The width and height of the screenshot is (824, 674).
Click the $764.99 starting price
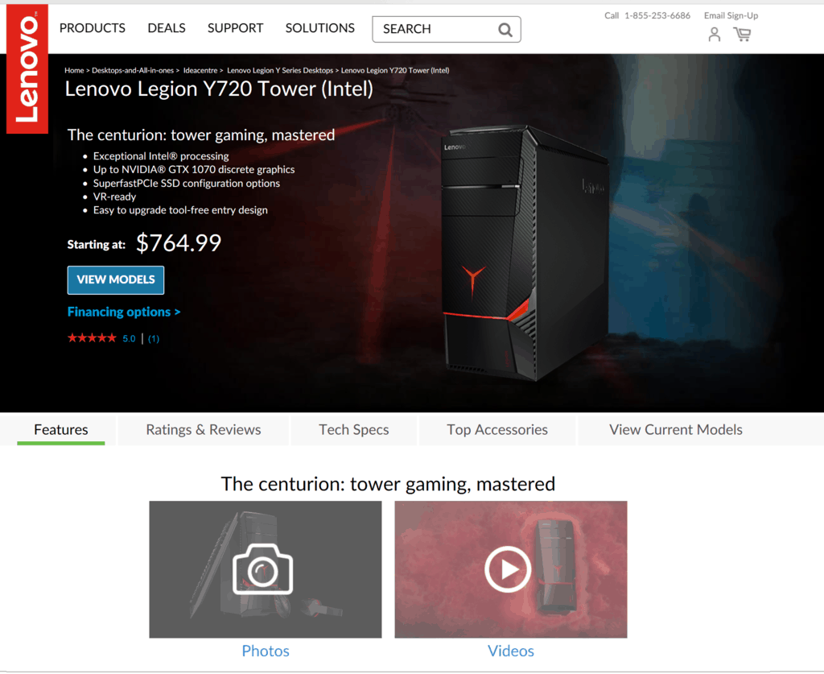click(x=179, y=243)
